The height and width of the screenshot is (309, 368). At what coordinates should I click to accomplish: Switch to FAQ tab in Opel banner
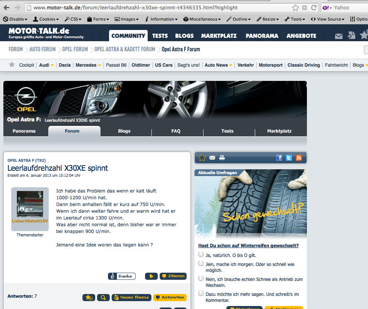tap(176, 131)
